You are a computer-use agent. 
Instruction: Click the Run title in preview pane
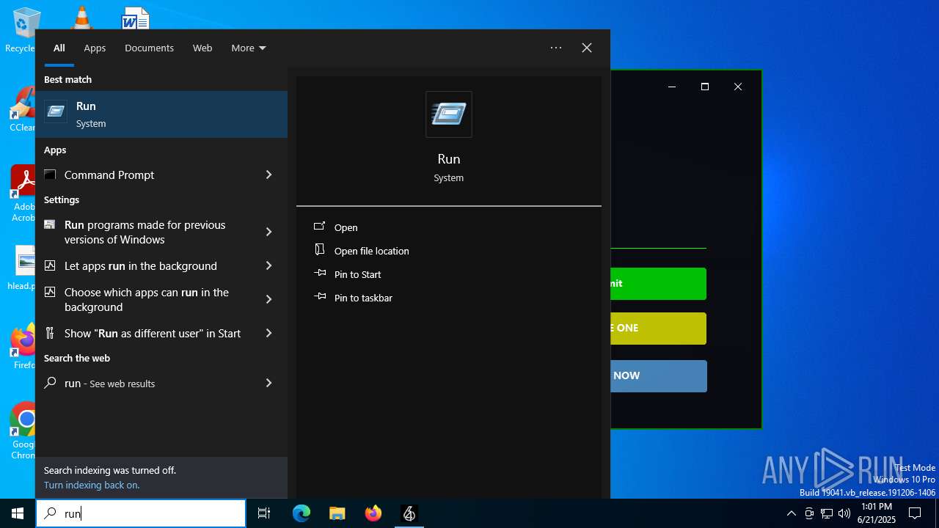pos(448,159)
